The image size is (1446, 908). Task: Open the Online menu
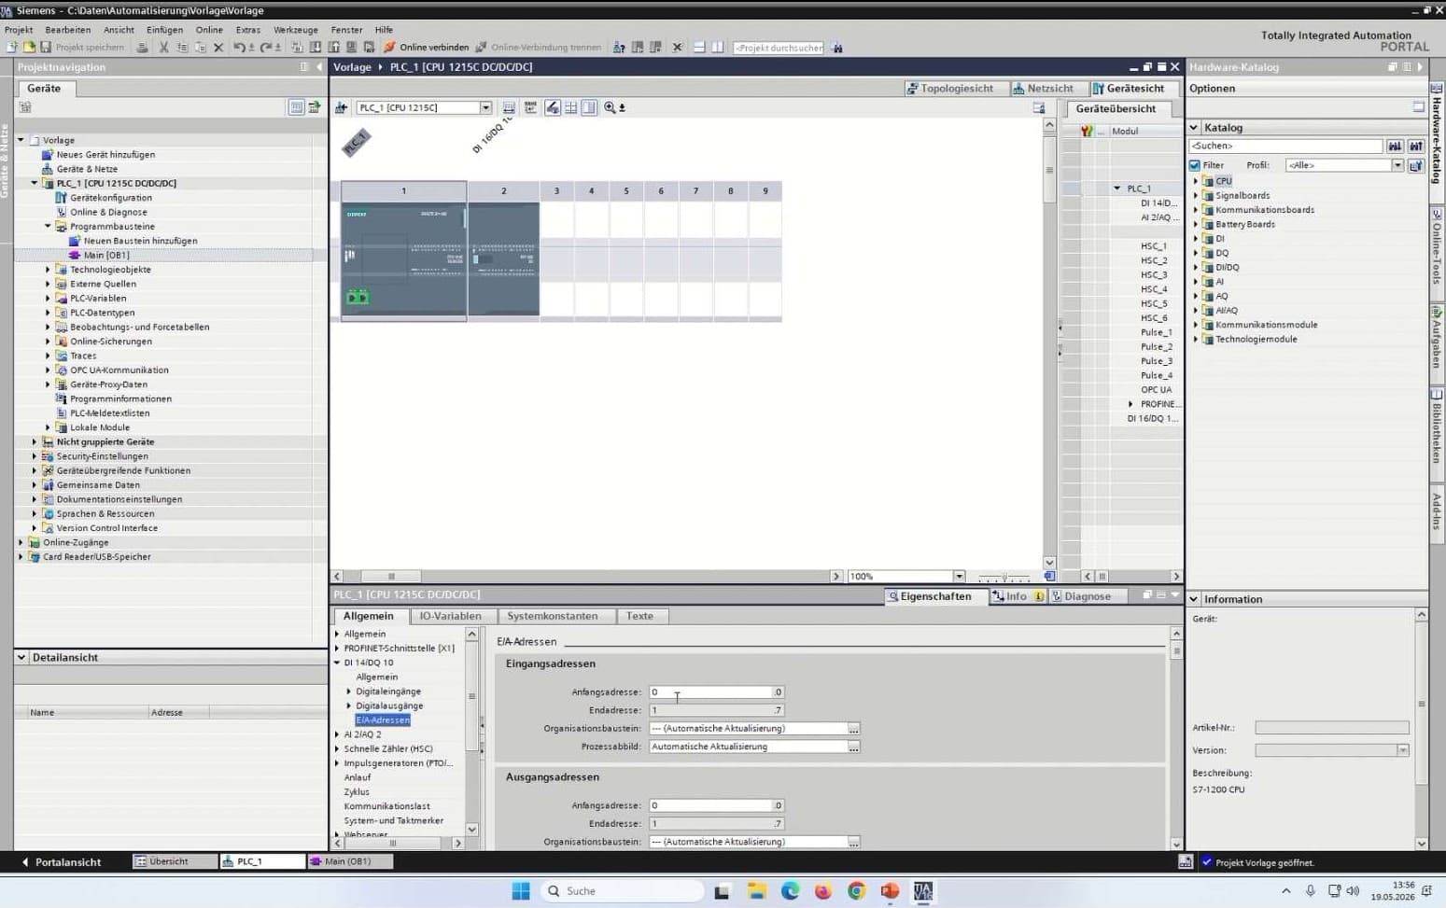[209, 30]
